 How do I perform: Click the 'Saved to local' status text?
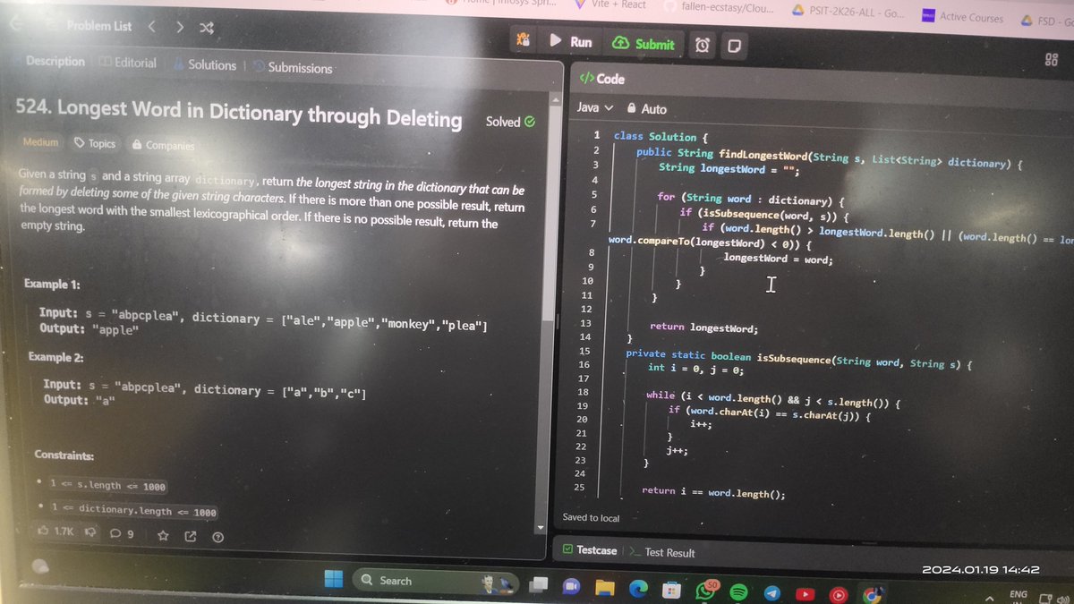click(591, 517)
